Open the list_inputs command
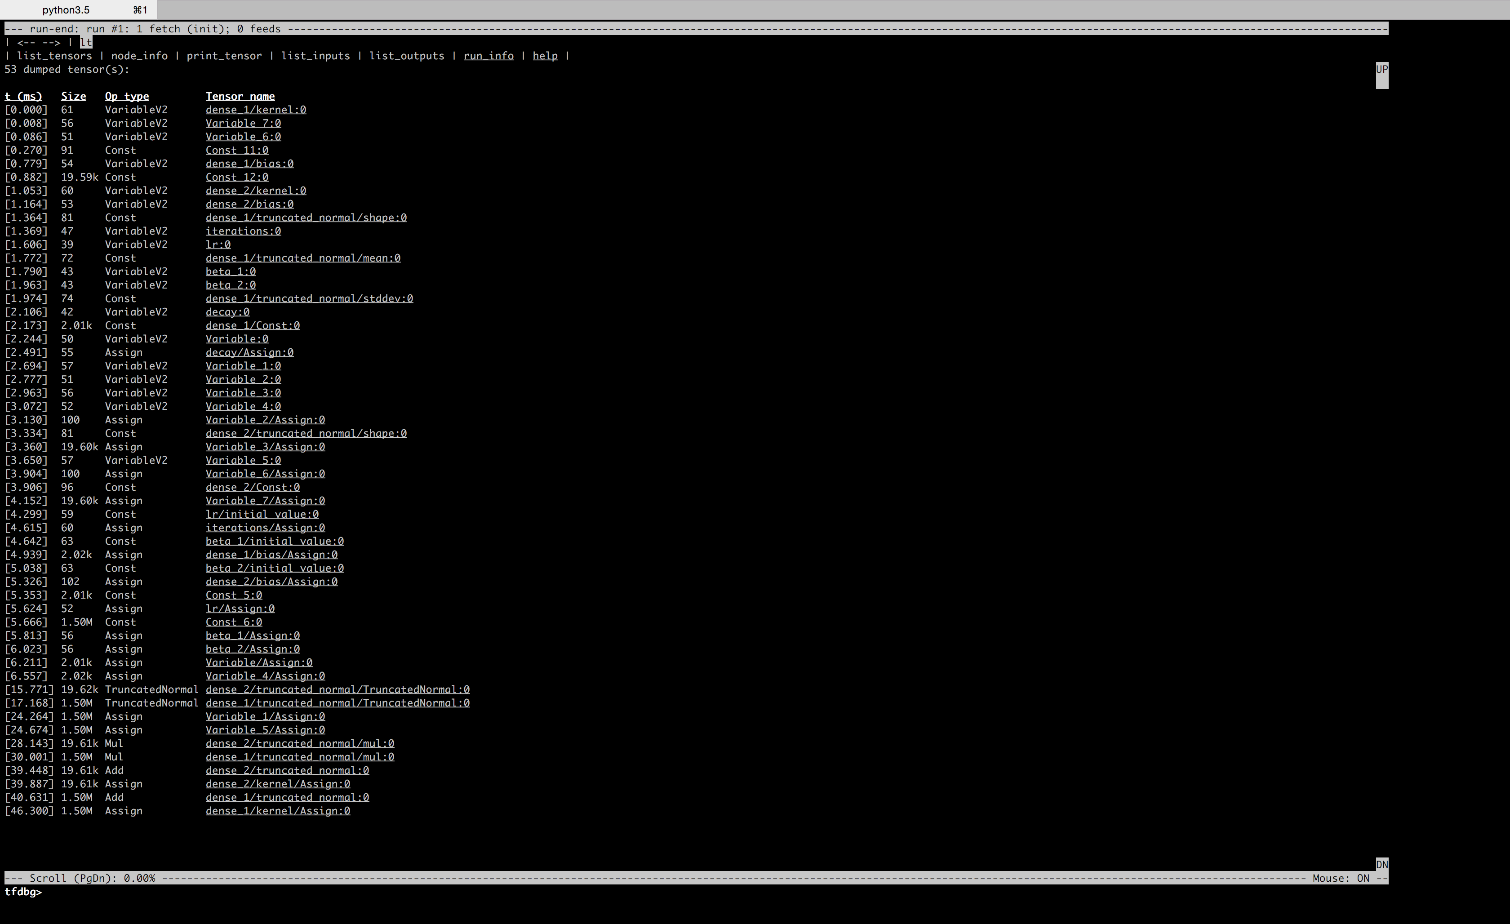The image size is (1510, 924). point(316,56)
